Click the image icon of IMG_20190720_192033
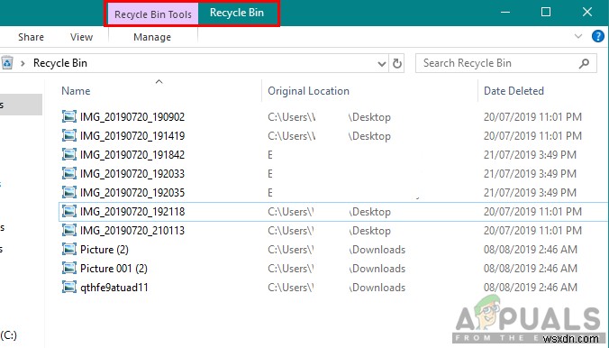Image resolution: width=609 pixels, height=348 pixels. [69, 173]
